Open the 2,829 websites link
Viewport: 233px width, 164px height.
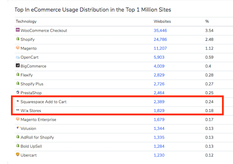click(159, 75)
